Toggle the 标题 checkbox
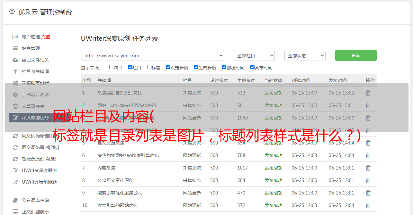The width and height of the screenshot is (413, 215). pos(149,67)
